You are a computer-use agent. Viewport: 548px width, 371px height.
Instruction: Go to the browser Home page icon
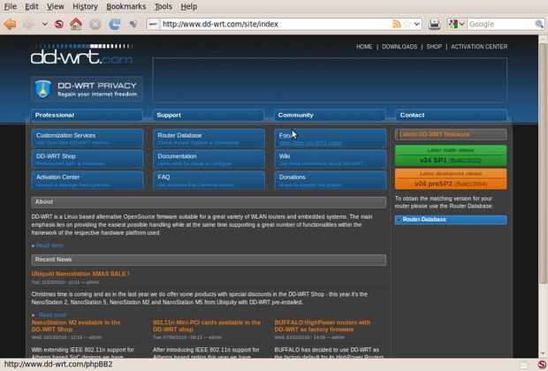point(76,24)
